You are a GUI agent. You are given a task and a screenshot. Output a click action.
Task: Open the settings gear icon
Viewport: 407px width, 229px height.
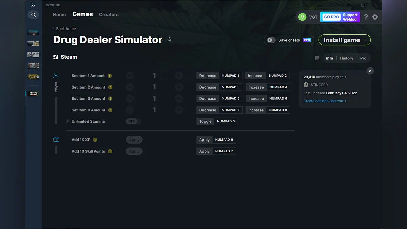coord(375,17)
